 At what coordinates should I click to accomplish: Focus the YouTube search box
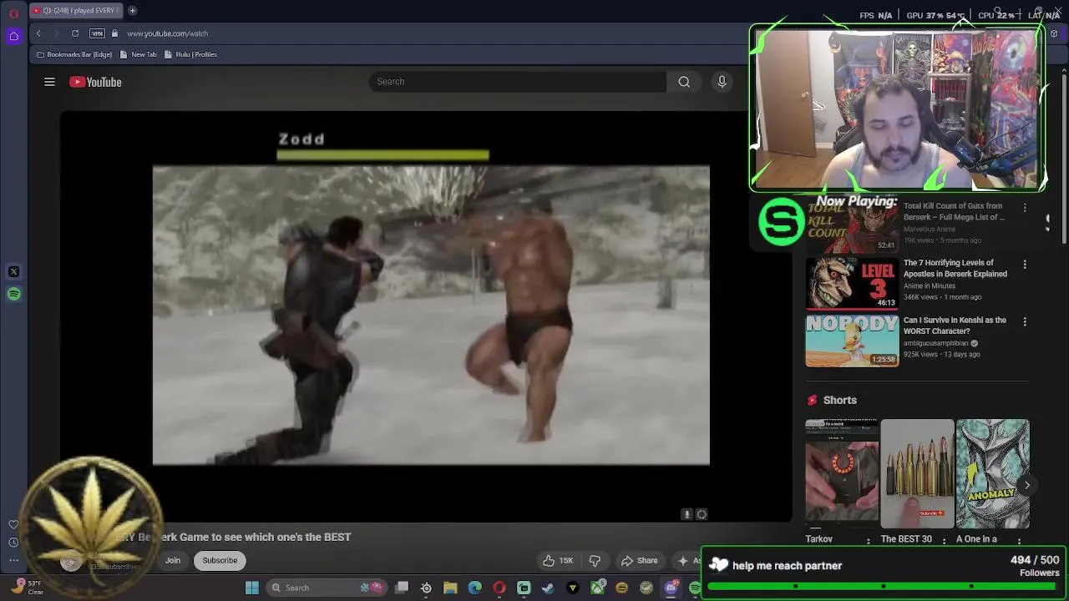click(x=518, y=82)
